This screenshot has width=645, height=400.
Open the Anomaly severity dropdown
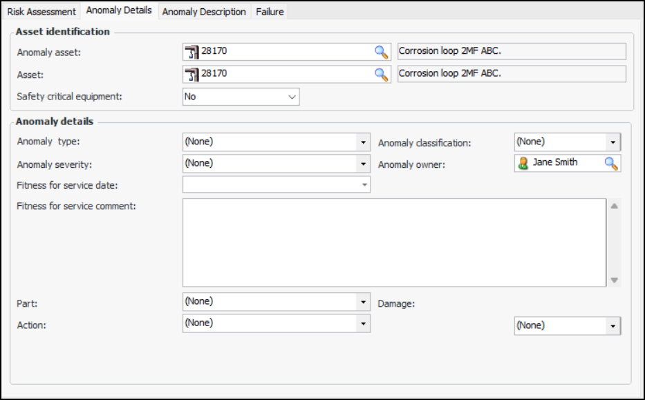coord(363,164)
